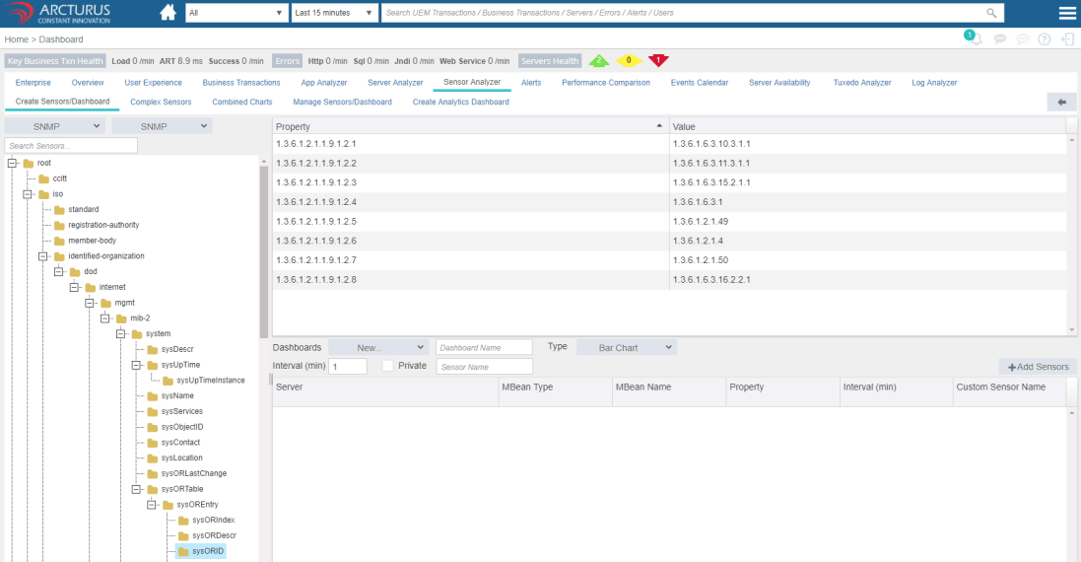The image size is (1081, 562).
Task: Click the Add Sensors button
Action: [1039, 367]
